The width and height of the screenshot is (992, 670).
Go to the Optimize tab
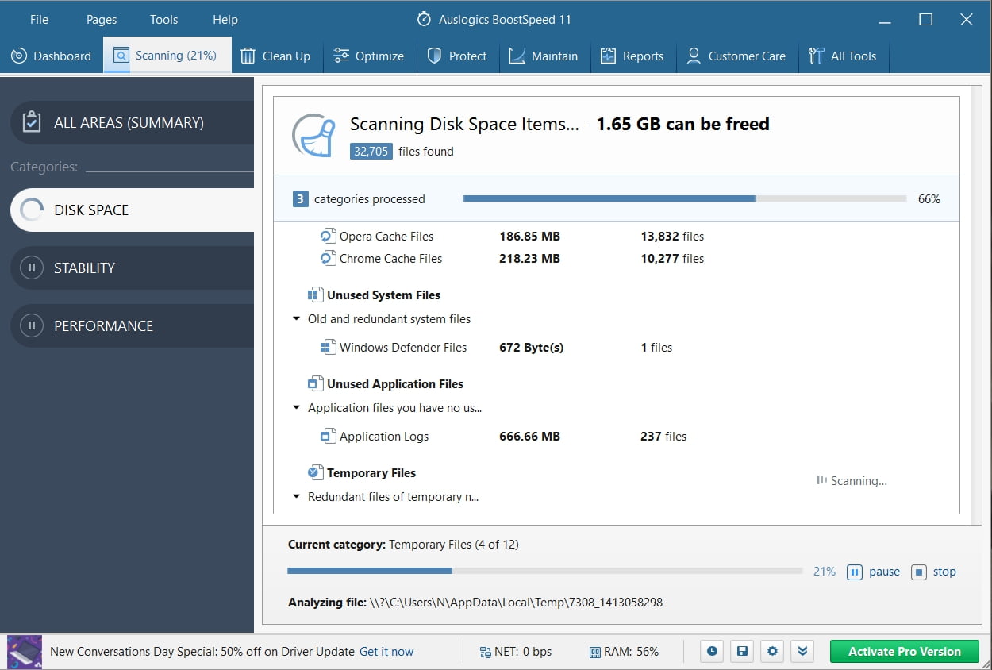[x=369, y=56]
